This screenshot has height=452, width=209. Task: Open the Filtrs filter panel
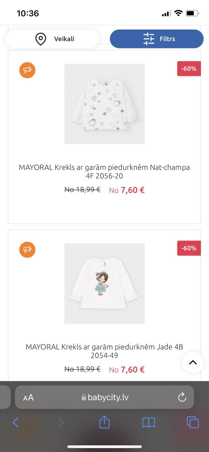click(157, 39)
